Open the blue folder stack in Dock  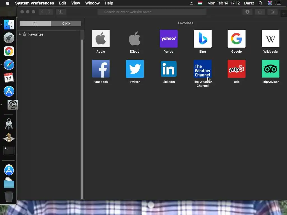click(x=9, y=183)
